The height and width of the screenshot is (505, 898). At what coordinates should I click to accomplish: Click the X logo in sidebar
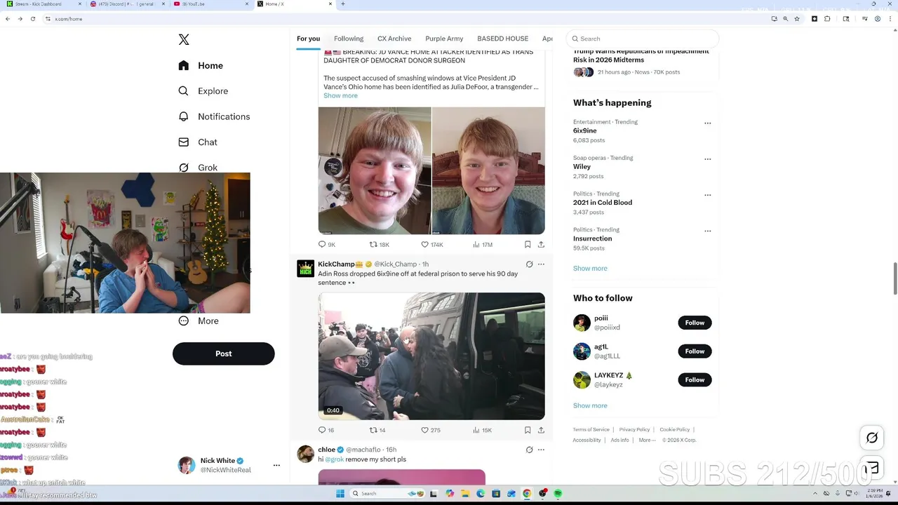pos(184,39)
